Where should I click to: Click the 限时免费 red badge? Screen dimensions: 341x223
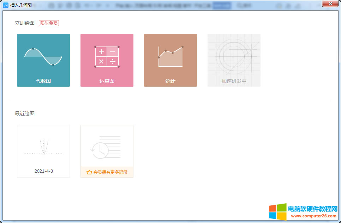point(49,23)
